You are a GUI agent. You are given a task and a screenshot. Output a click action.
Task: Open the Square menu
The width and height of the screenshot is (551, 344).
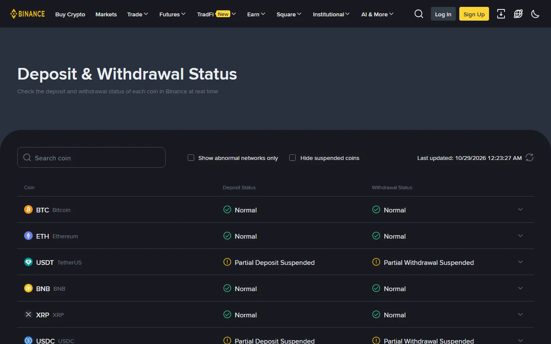coord(289,14)
